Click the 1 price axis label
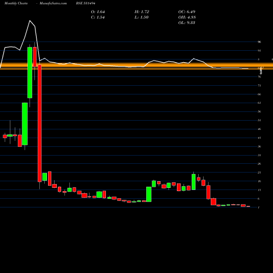 point(259,207)
